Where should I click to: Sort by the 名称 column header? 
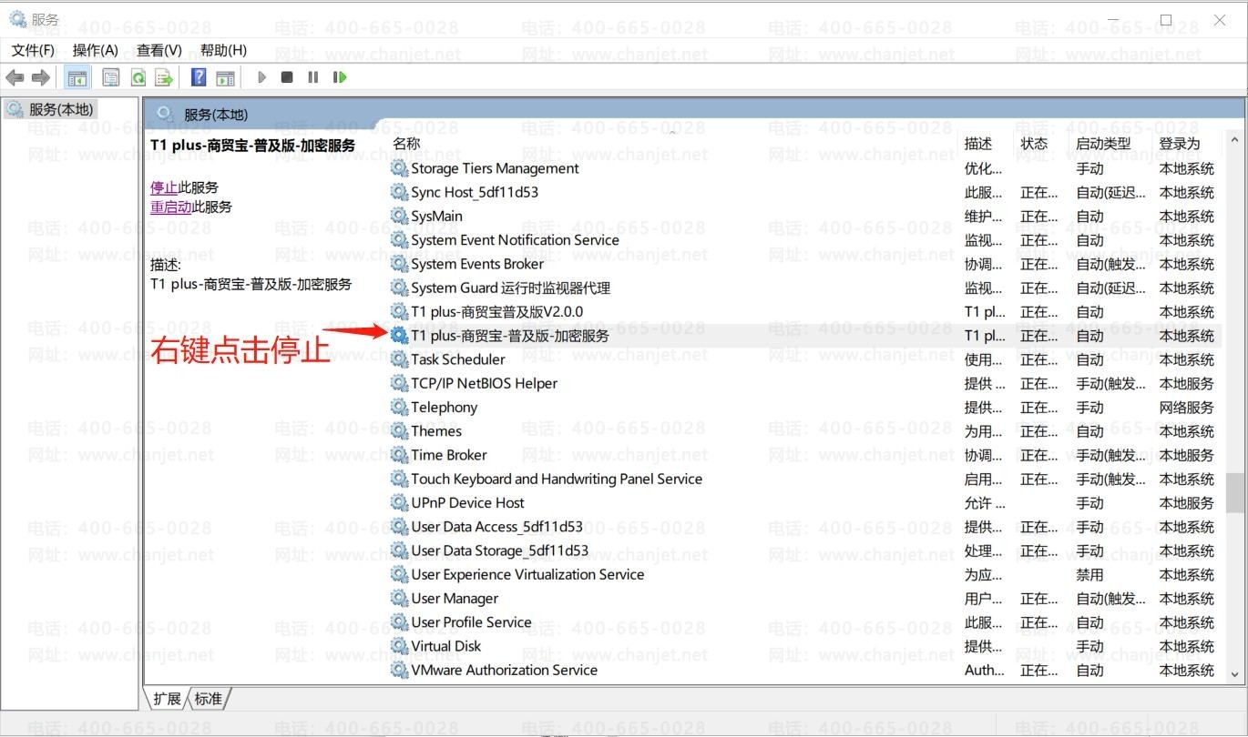click(x=406, y=144)
